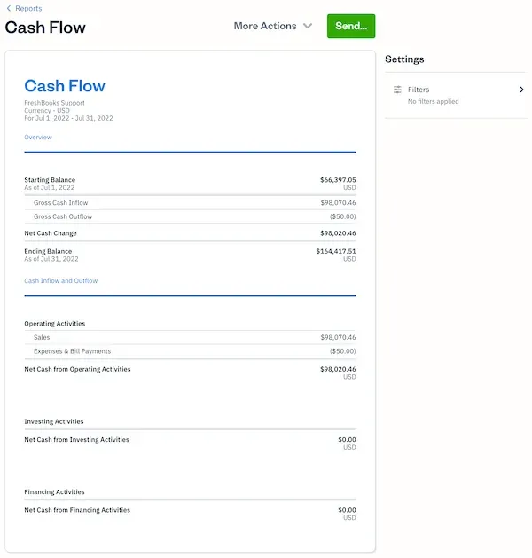532x558 pixels.
Task: Click the back chevron beside Reports
Action: [9, 9]
